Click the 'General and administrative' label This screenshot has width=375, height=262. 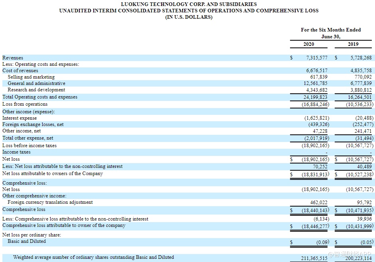coord(36,83)
